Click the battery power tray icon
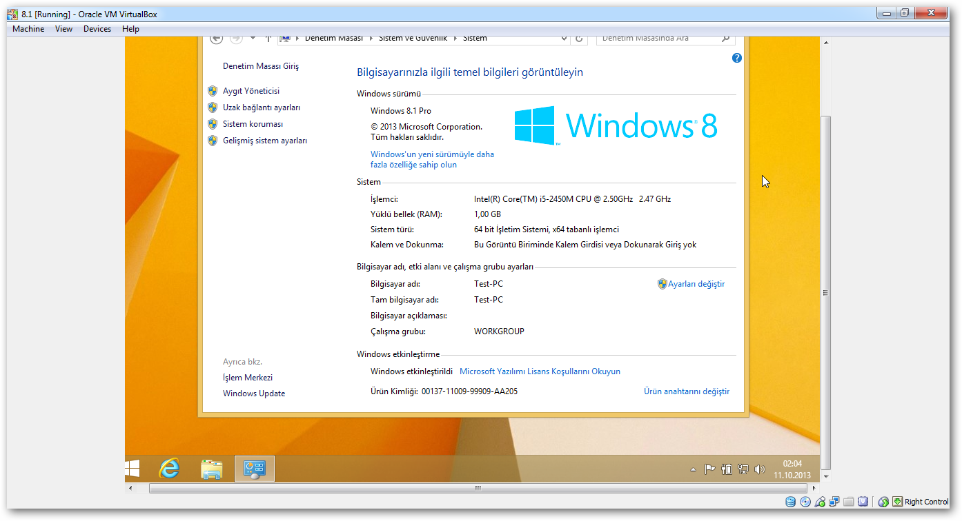The width and height of the screenshot is (962, 521). coord(726,469)
